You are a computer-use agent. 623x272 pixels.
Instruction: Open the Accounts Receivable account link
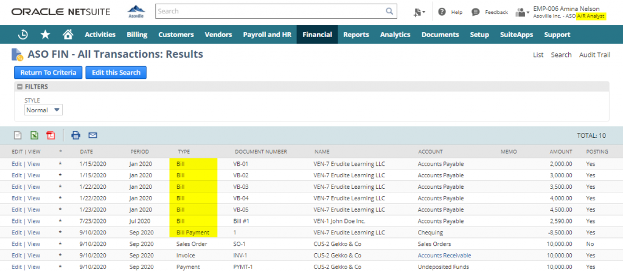pyautogui.click(x=444, y=256)
